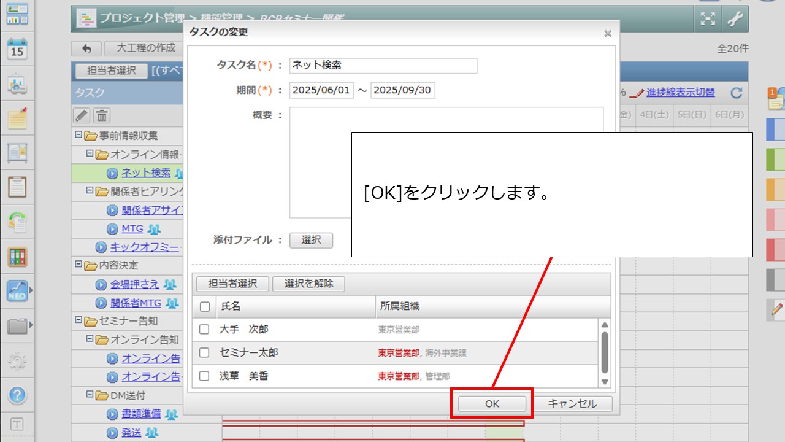Click the 進捗線表示切替 link
785x442 pixels.
click(x=680, y=93)
